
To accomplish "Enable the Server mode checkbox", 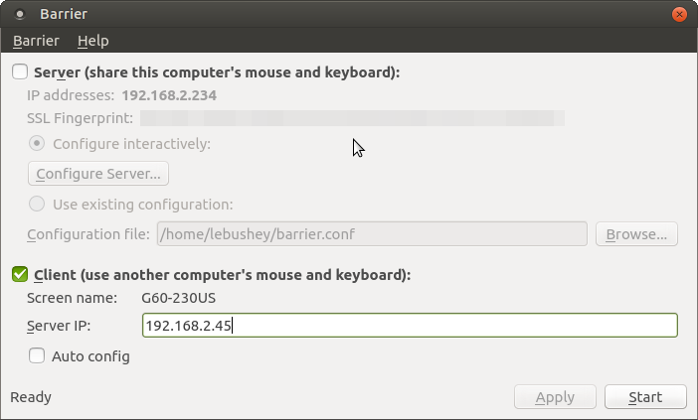I will 20,71.
